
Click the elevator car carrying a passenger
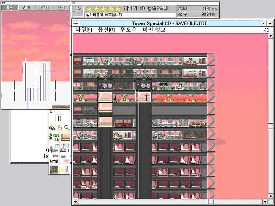144,97
